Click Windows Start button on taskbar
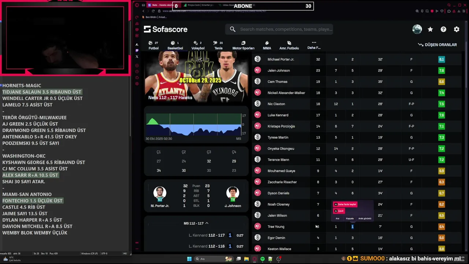The height and width of the screenshot is (264, 469). pos(189,259)
